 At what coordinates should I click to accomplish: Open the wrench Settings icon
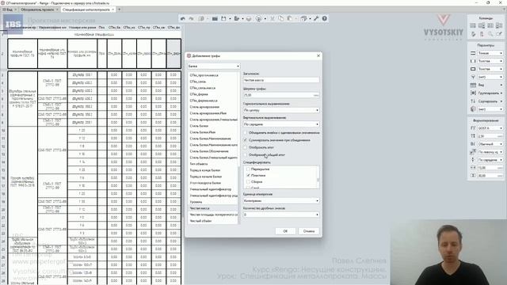316,19
